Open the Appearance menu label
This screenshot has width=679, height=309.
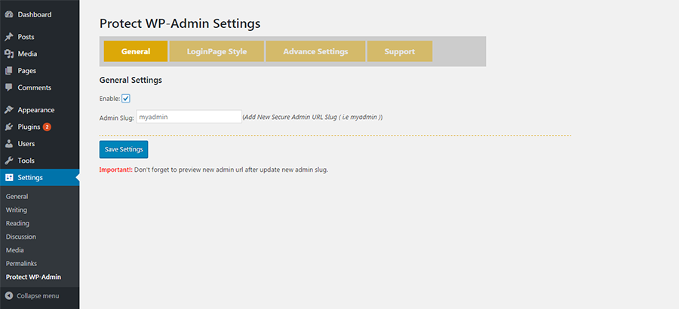point(36,110)
